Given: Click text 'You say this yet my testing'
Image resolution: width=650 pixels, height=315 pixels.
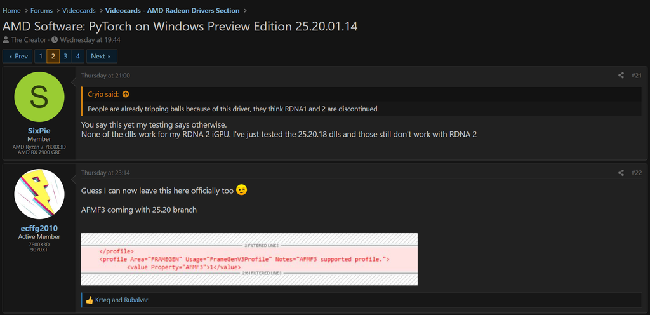Looking at the screenshot, I should click(154, 124).
